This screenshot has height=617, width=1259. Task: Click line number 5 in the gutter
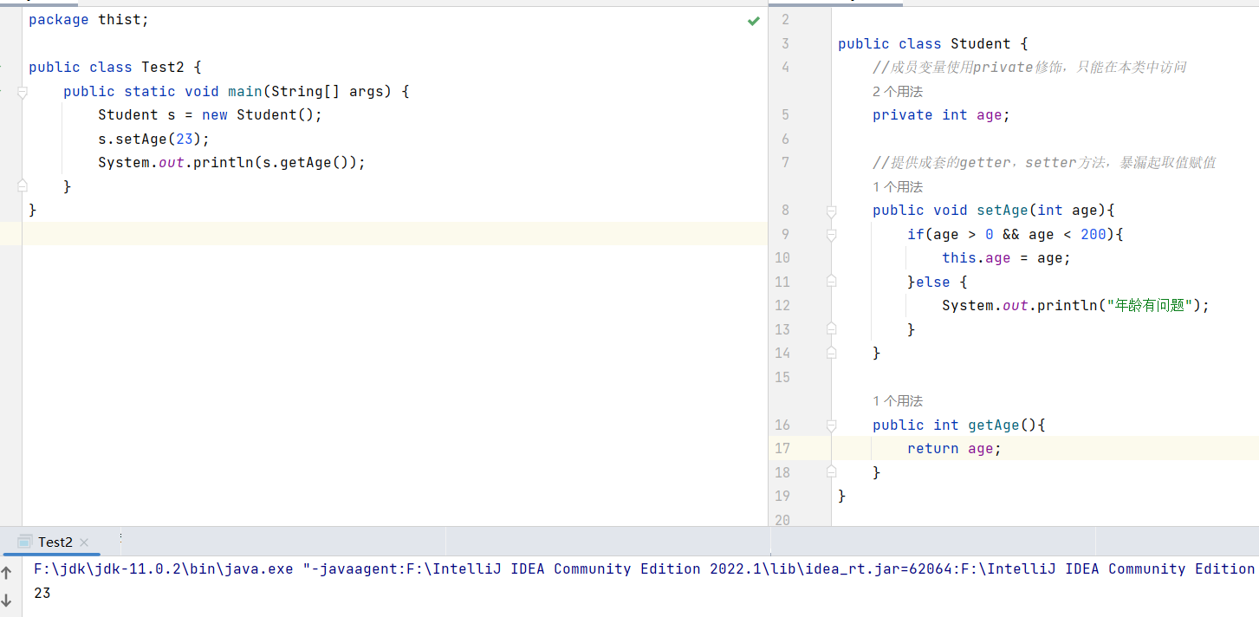coord(785,114)
